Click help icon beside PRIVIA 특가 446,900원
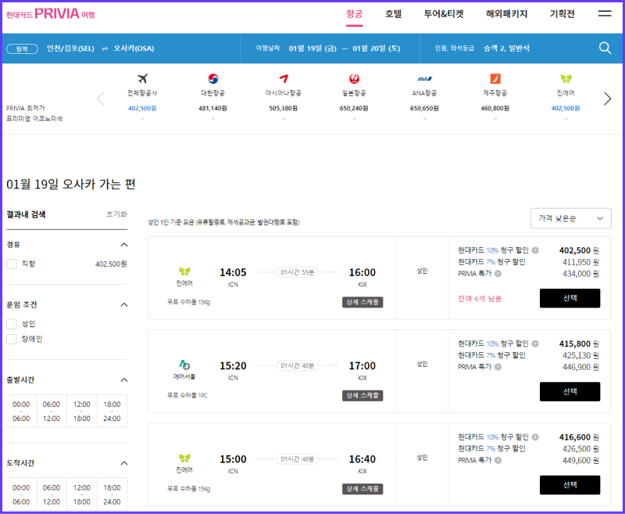Viewport: 625px width, 514px height. 498,367
